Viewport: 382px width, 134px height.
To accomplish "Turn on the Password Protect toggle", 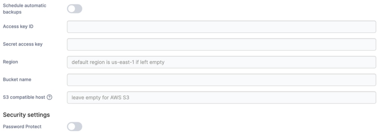I will tap(75, 127).
